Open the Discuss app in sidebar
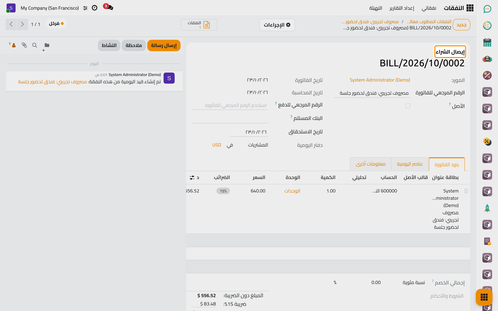498x311 pixels. (487, 9)
